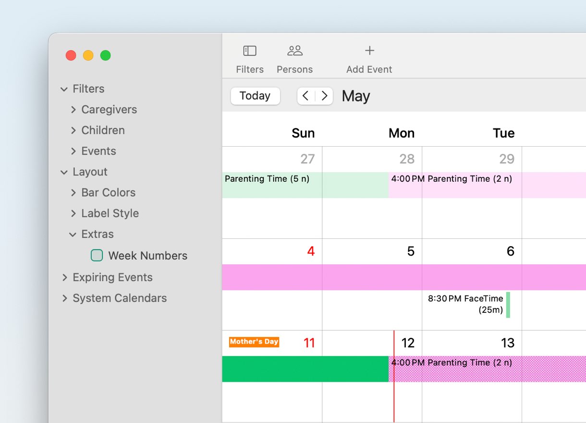The width and height of the screenshot is (586, 423).
Task: Select the System Calendars sidebar row
Action: pos(120,298)
